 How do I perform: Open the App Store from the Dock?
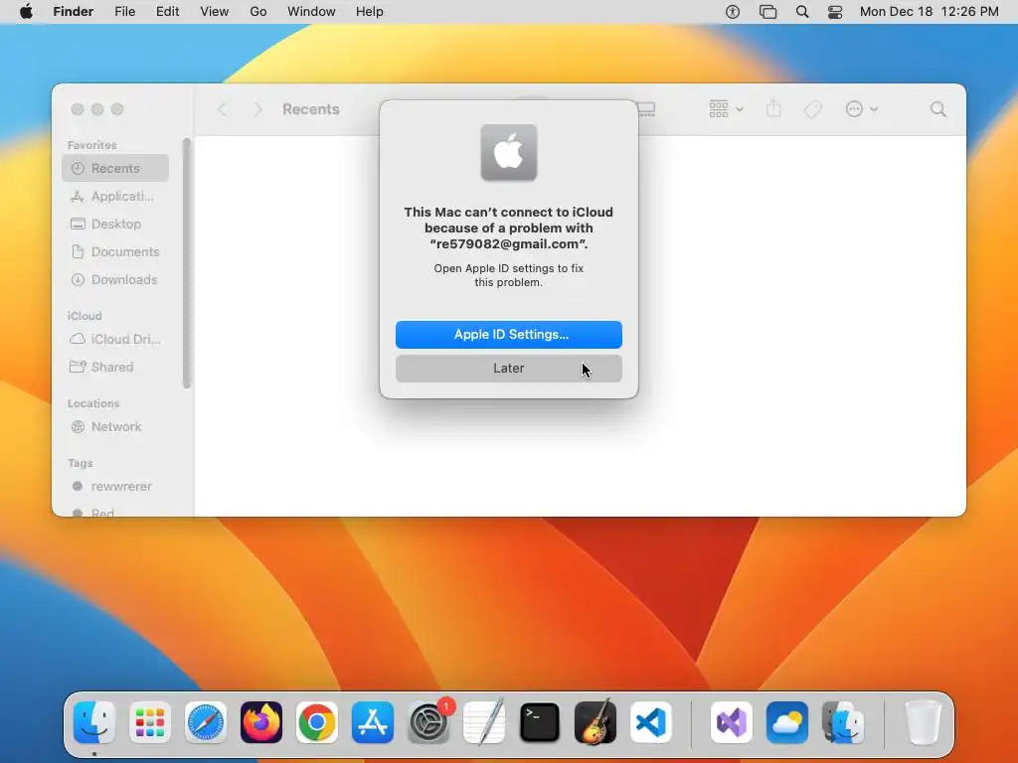373,722
